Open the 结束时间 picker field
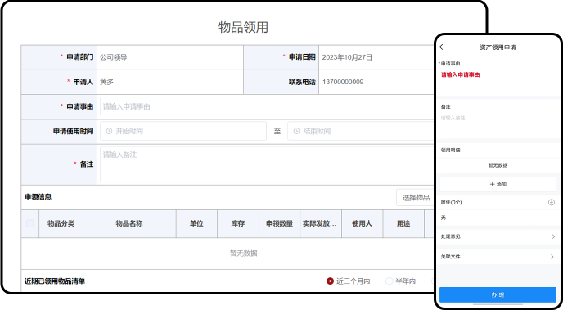 pos(362,131)
